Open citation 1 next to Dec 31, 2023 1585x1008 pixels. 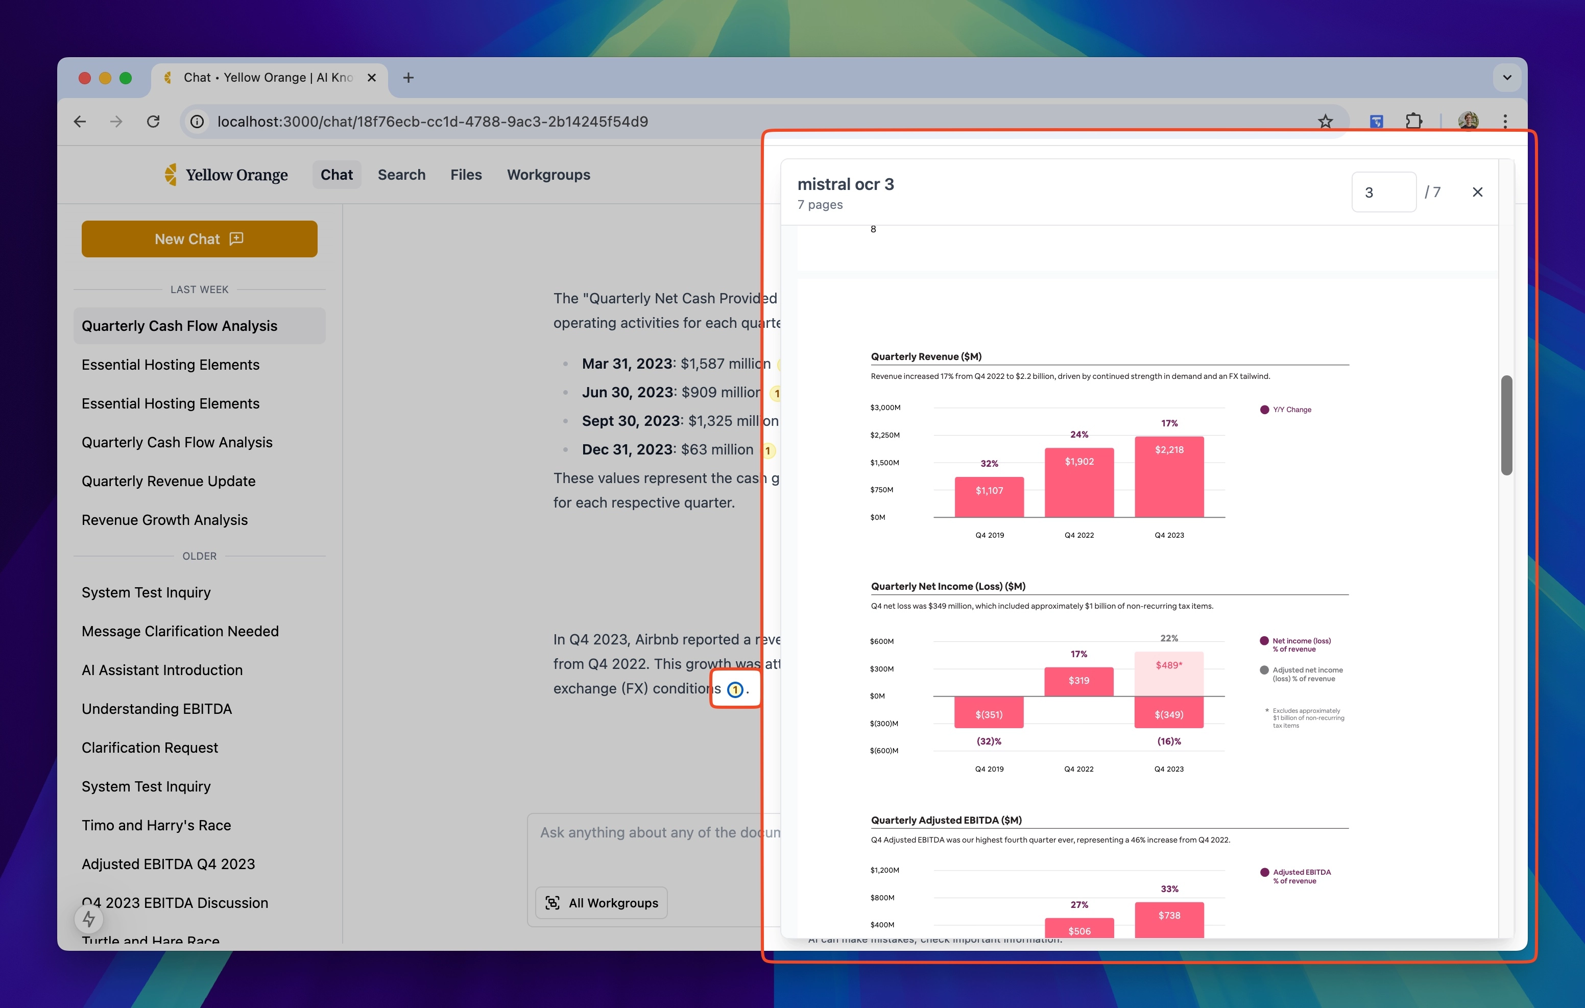point(767,450)
